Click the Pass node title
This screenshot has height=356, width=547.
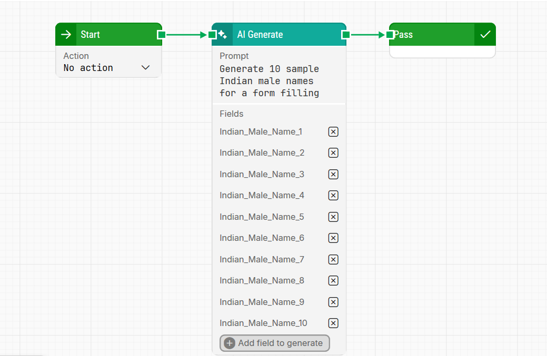(x=404, y=35)
